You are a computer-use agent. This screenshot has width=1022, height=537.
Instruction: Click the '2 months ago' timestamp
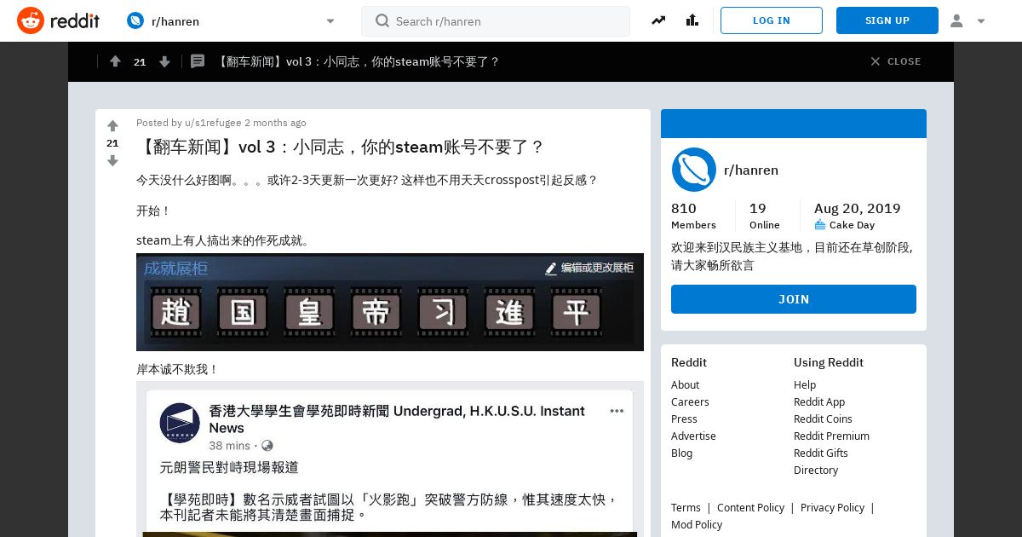point(275,123)
